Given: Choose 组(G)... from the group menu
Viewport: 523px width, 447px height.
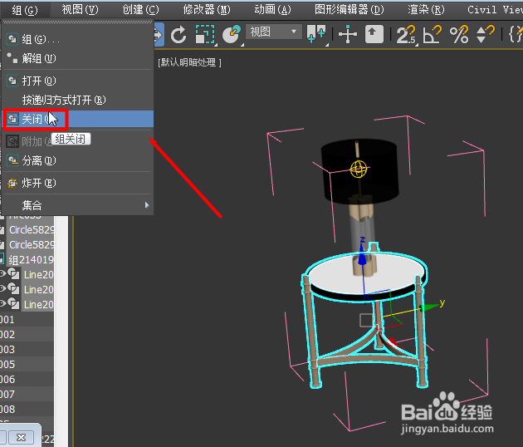Looking at the screenshot, I should pyautogui.click(x=78, y=39).
